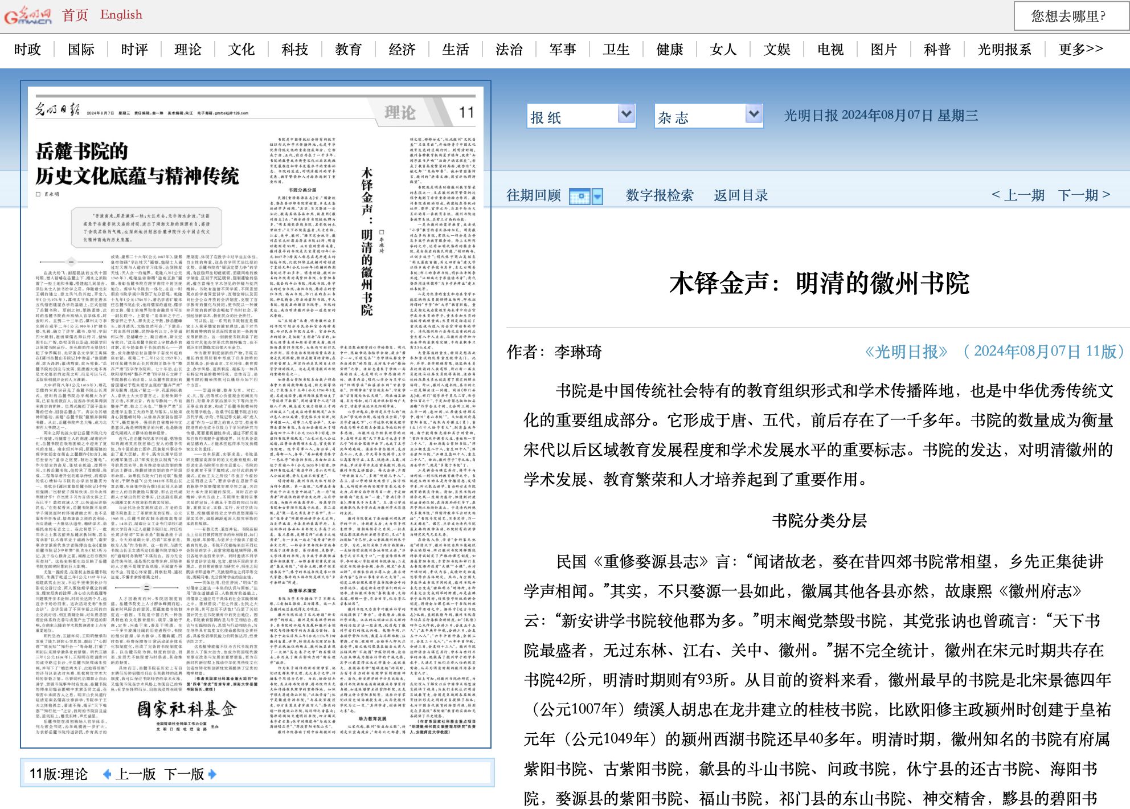Viewport: 1130px width, 809px height.
Task: Open the 光明报系 section
Action: [x=1005, y=50]
